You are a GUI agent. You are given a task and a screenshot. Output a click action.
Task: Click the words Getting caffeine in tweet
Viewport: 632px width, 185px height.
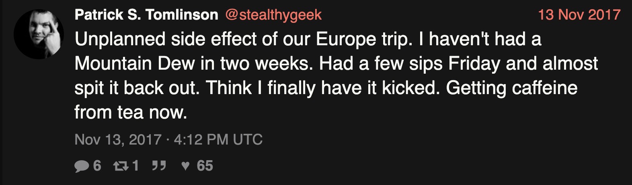pyautogui.click(x=512, y=88)
